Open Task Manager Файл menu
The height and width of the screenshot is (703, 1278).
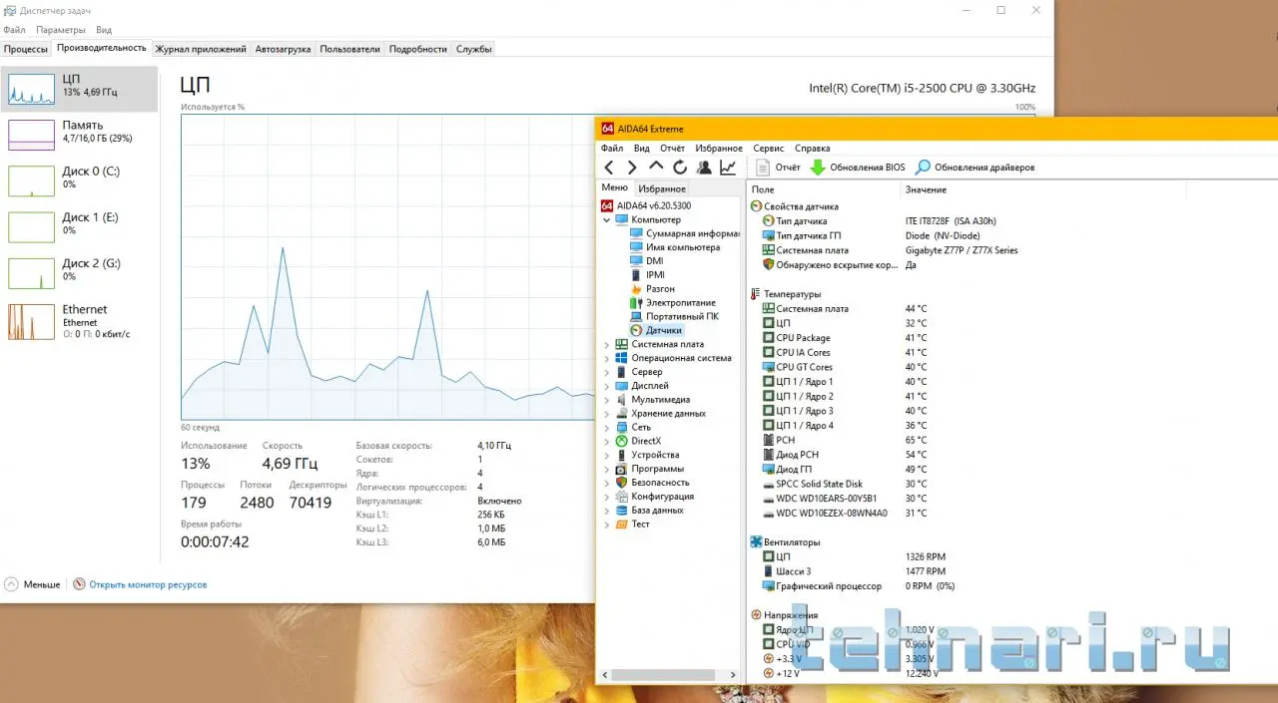point(14,30)
